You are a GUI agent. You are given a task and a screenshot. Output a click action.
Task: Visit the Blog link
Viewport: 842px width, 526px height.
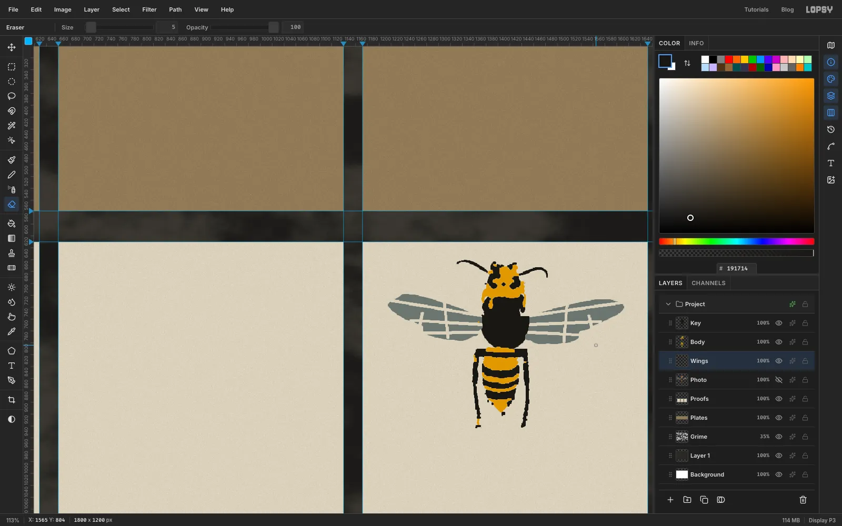coord(787,9)
